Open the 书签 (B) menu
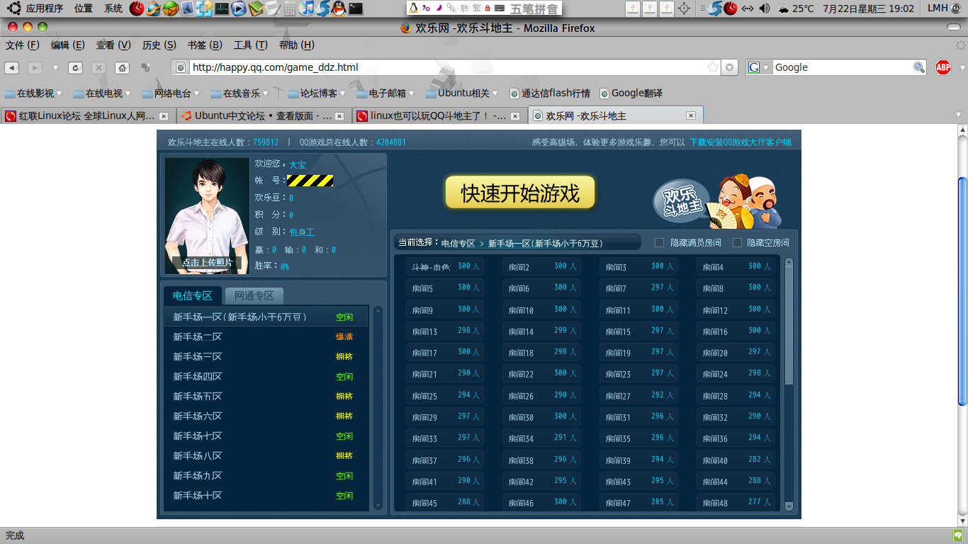 point(205,45)
